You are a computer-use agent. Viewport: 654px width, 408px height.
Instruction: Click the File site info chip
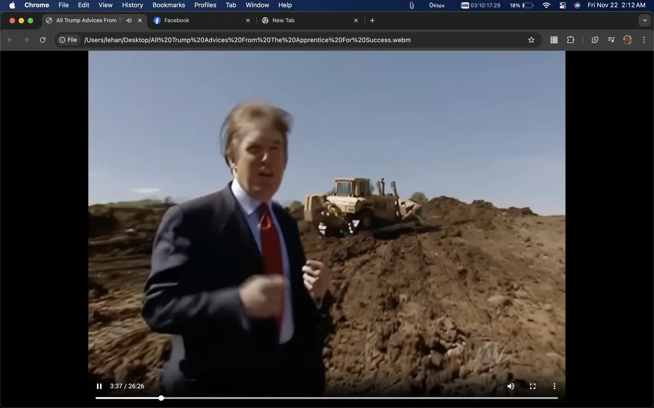pyautogui.click(x=68, y=40)
